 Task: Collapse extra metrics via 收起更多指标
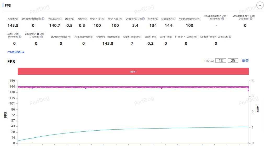(16, 52)
